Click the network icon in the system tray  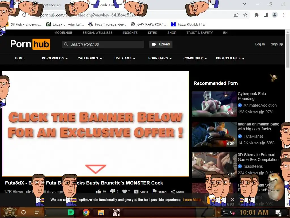click(226, 212)
